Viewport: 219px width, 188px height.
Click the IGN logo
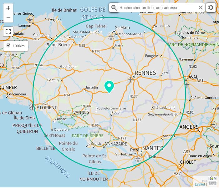[212, 181]
